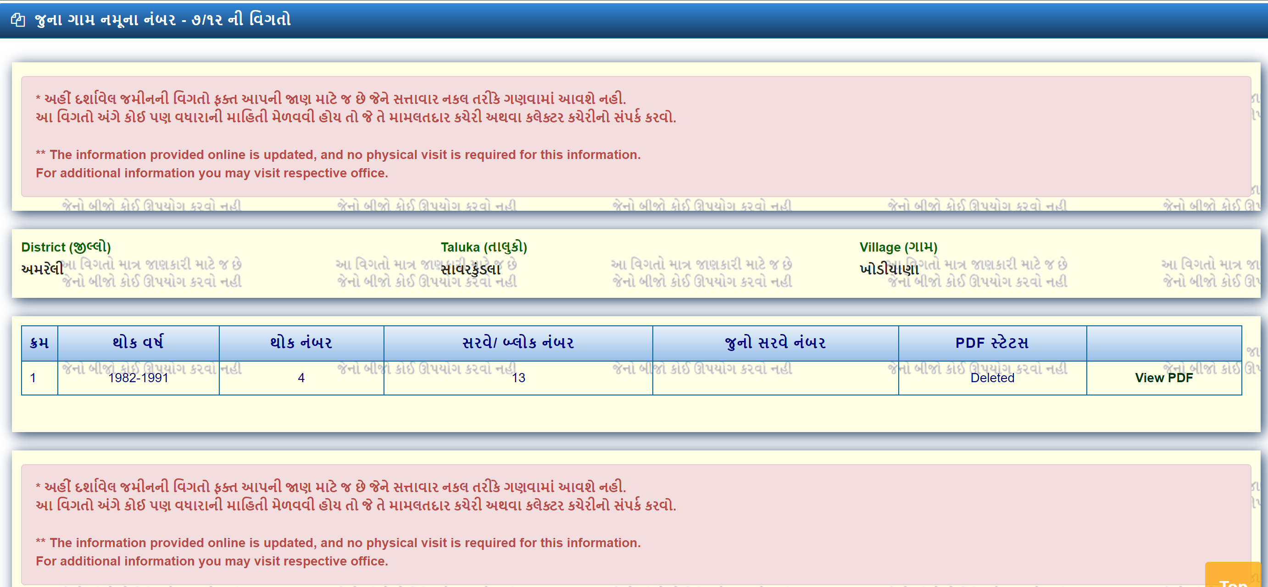Click the page title જુના ગામ નમૂના નંબર - ૭/૧૨

(x=162, y=21)
